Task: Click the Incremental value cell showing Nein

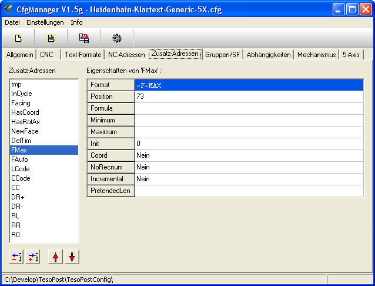Action: [249, 179]
